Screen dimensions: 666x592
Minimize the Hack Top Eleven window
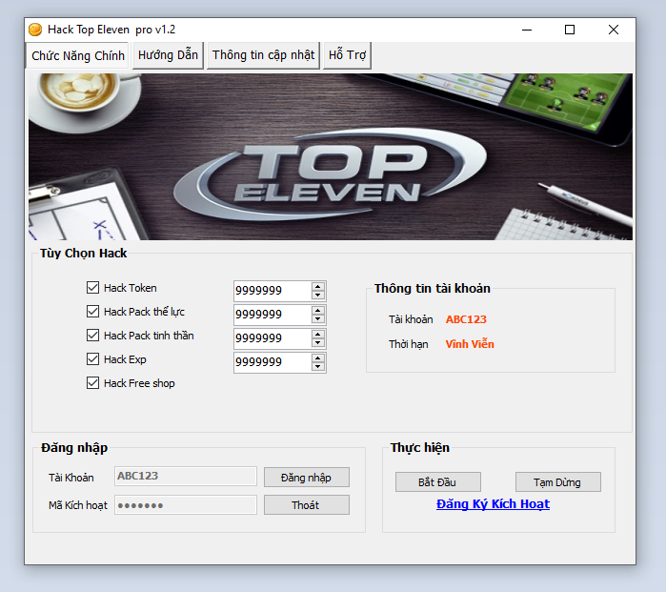[527, 30]
